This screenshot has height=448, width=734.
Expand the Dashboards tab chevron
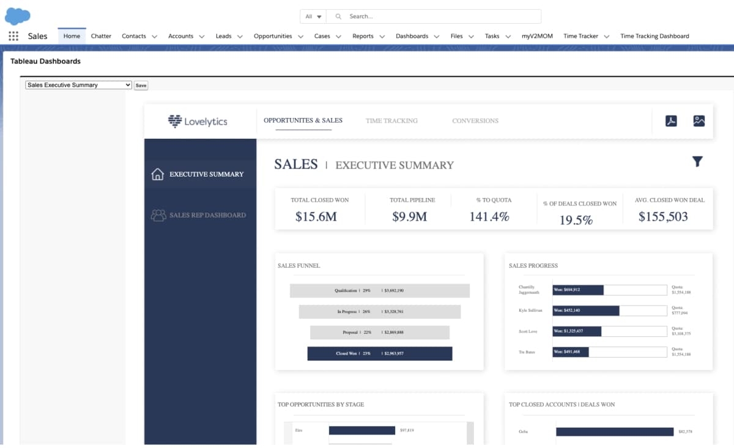(436, 37)
